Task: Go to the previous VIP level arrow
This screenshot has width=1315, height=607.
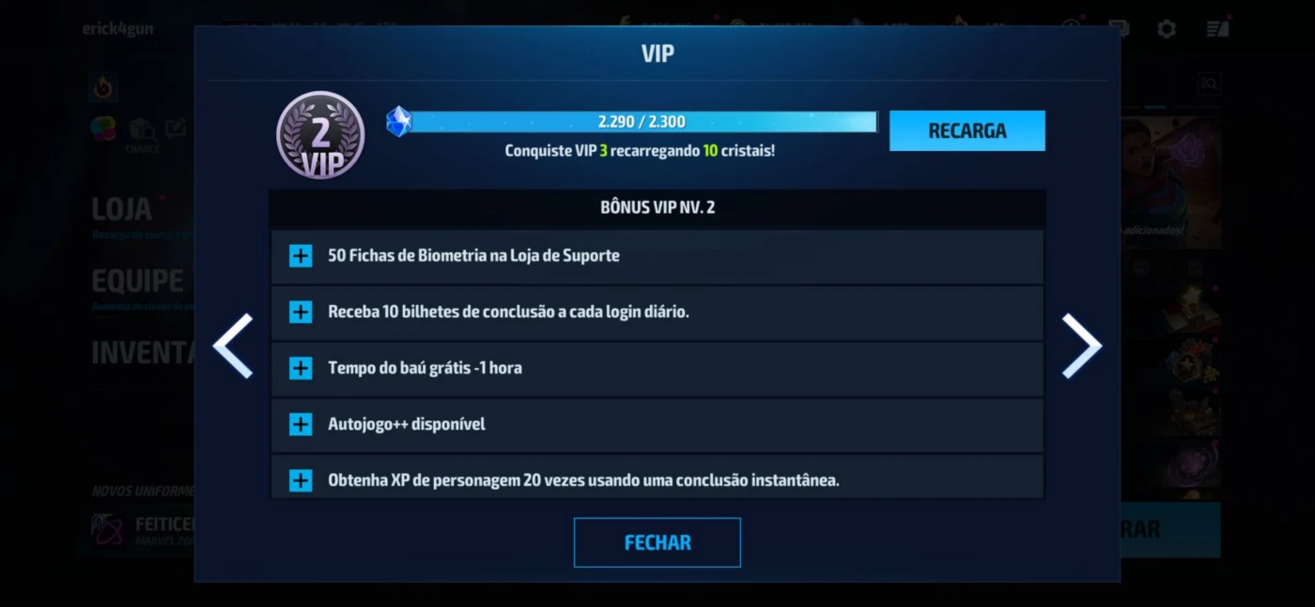Action: [233, 346]
